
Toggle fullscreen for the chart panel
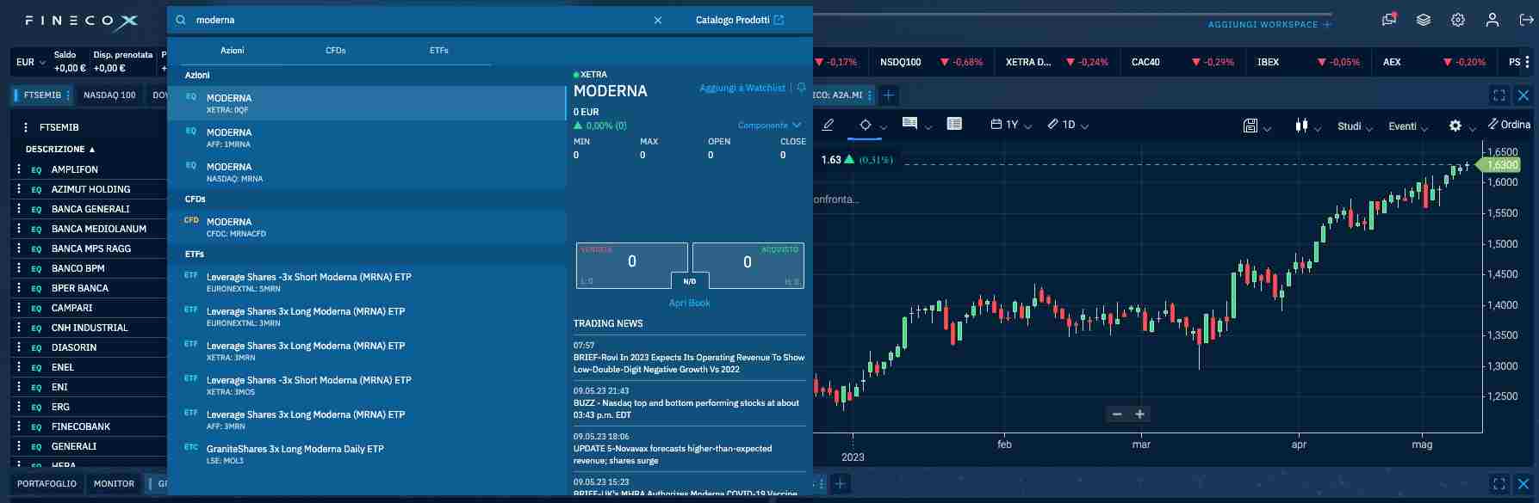click(x=1499, y=95)
